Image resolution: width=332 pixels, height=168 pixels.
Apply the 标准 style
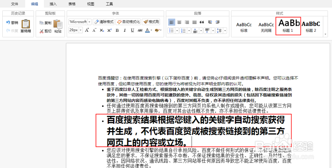tap(244, 27)
